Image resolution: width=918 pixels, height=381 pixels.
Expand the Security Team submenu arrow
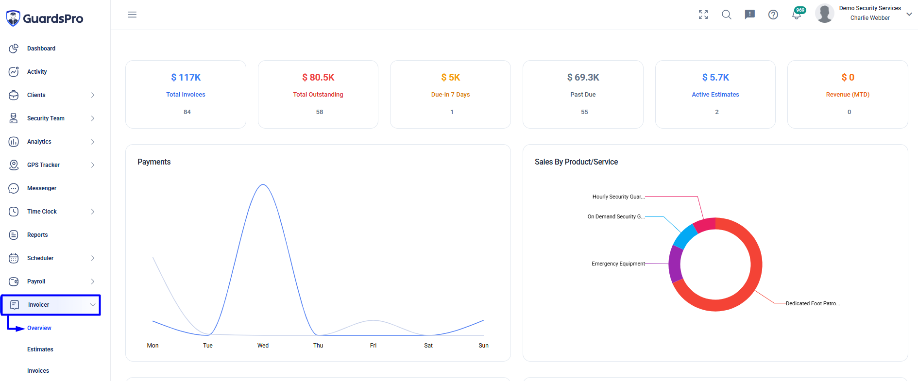pos(93,118)
